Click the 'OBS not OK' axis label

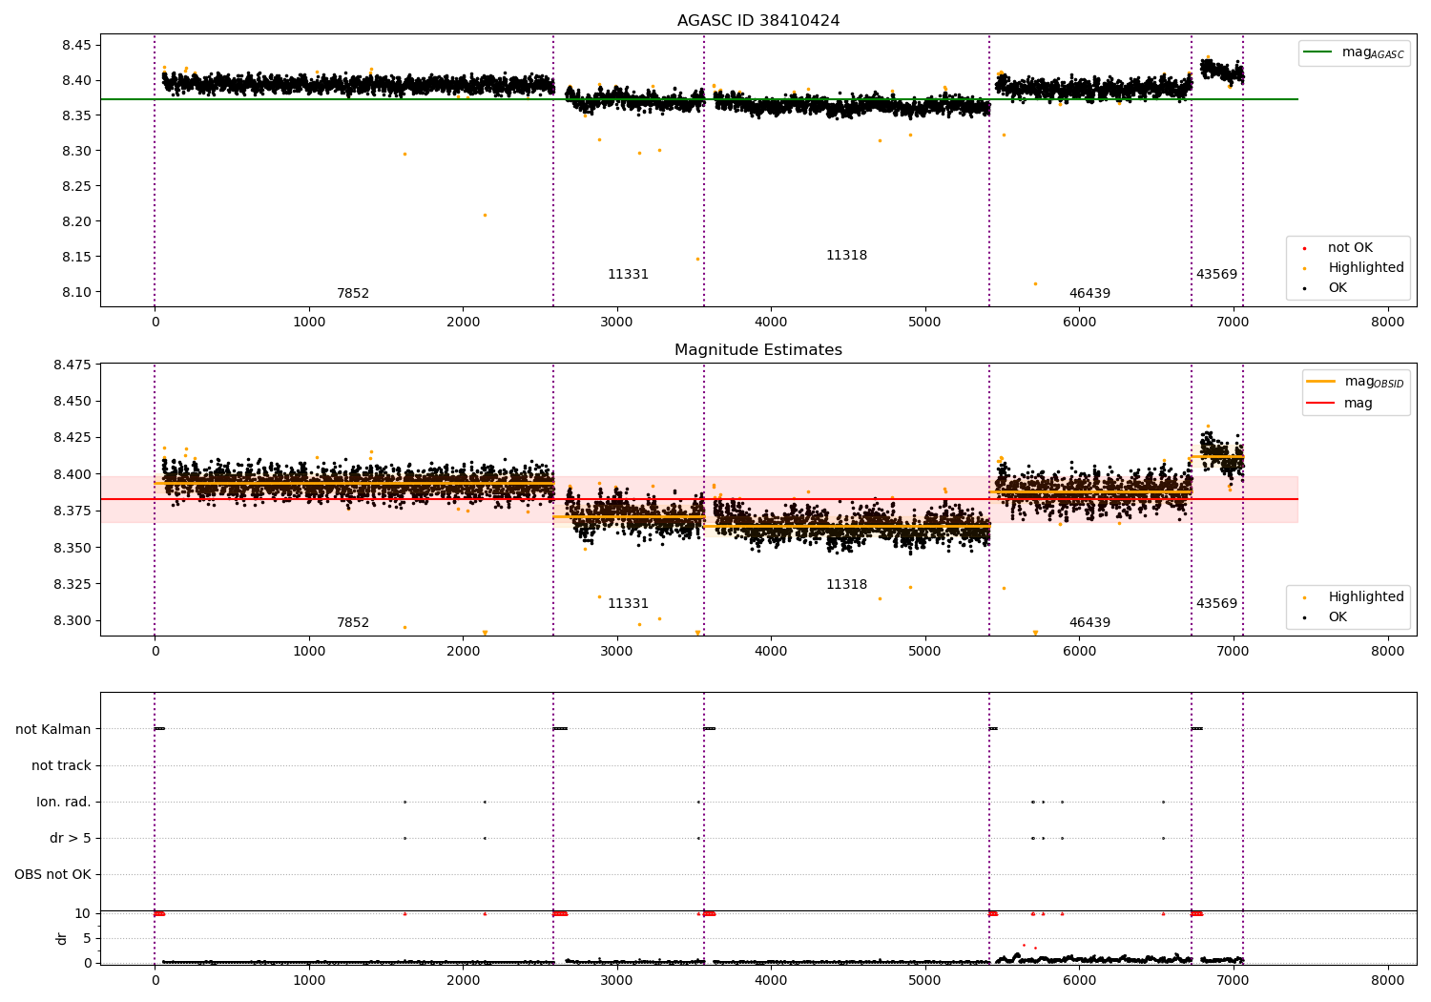tap(53, 875)
